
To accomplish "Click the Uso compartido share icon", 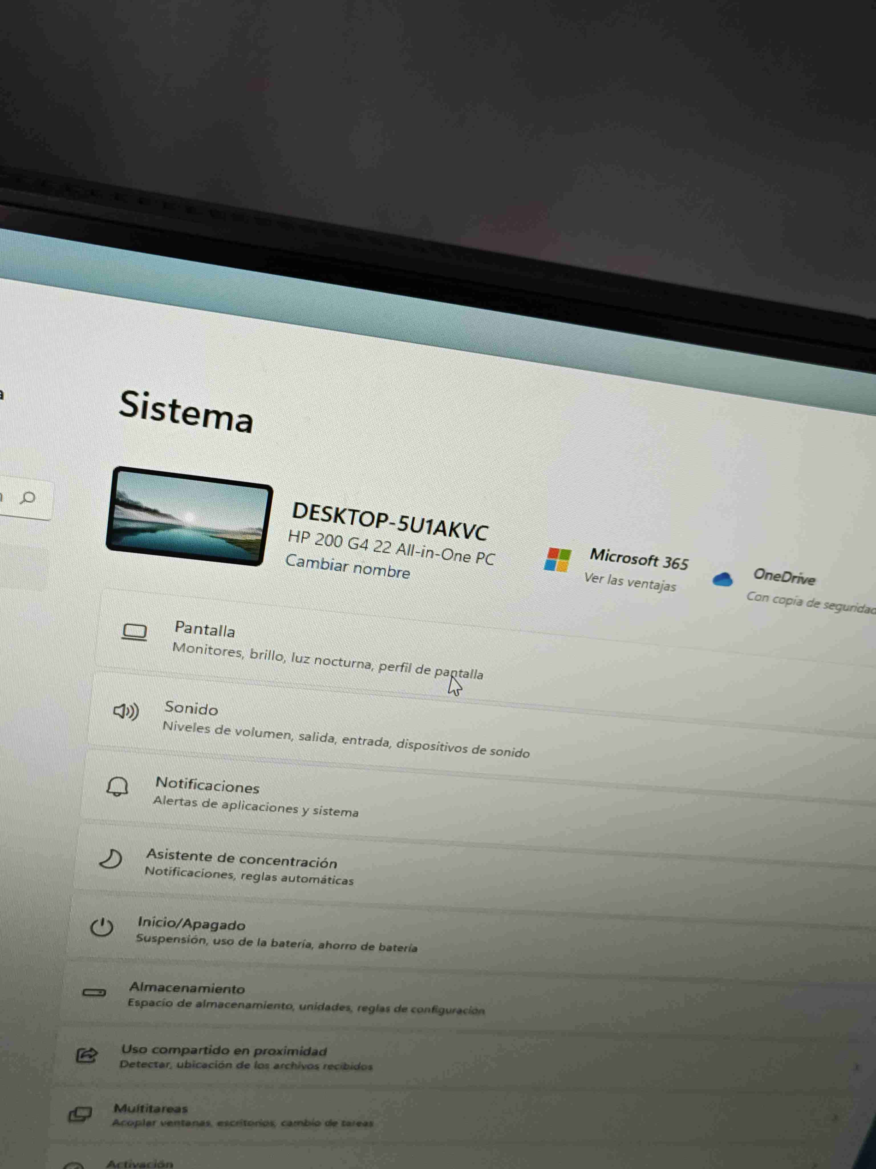I will [87, 1055].
